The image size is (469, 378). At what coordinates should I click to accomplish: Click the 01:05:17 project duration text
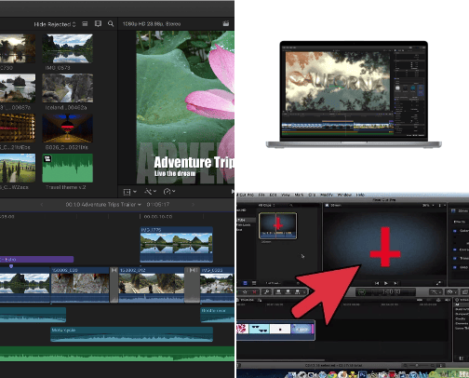pyautogui.click(x=158, y=205)
